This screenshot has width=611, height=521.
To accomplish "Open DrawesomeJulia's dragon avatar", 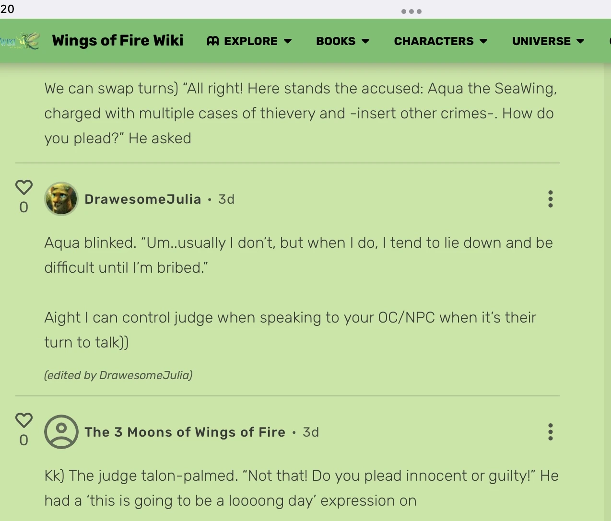I will click(61, 199).
